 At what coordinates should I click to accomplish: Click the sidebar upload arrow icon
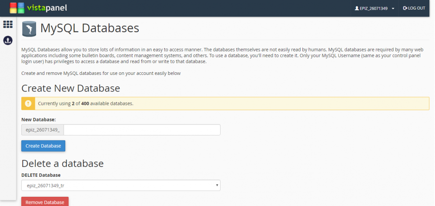click(8, 40)
